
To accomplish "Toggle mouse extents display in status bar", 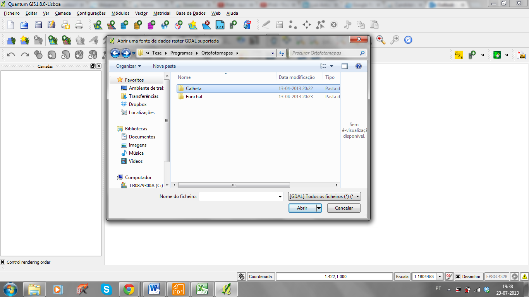I will point(242,277).
